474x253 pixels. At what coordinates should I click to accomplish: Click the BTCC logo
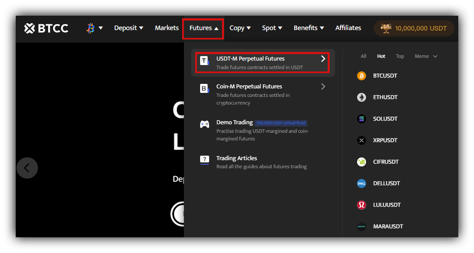coord(46,28)
